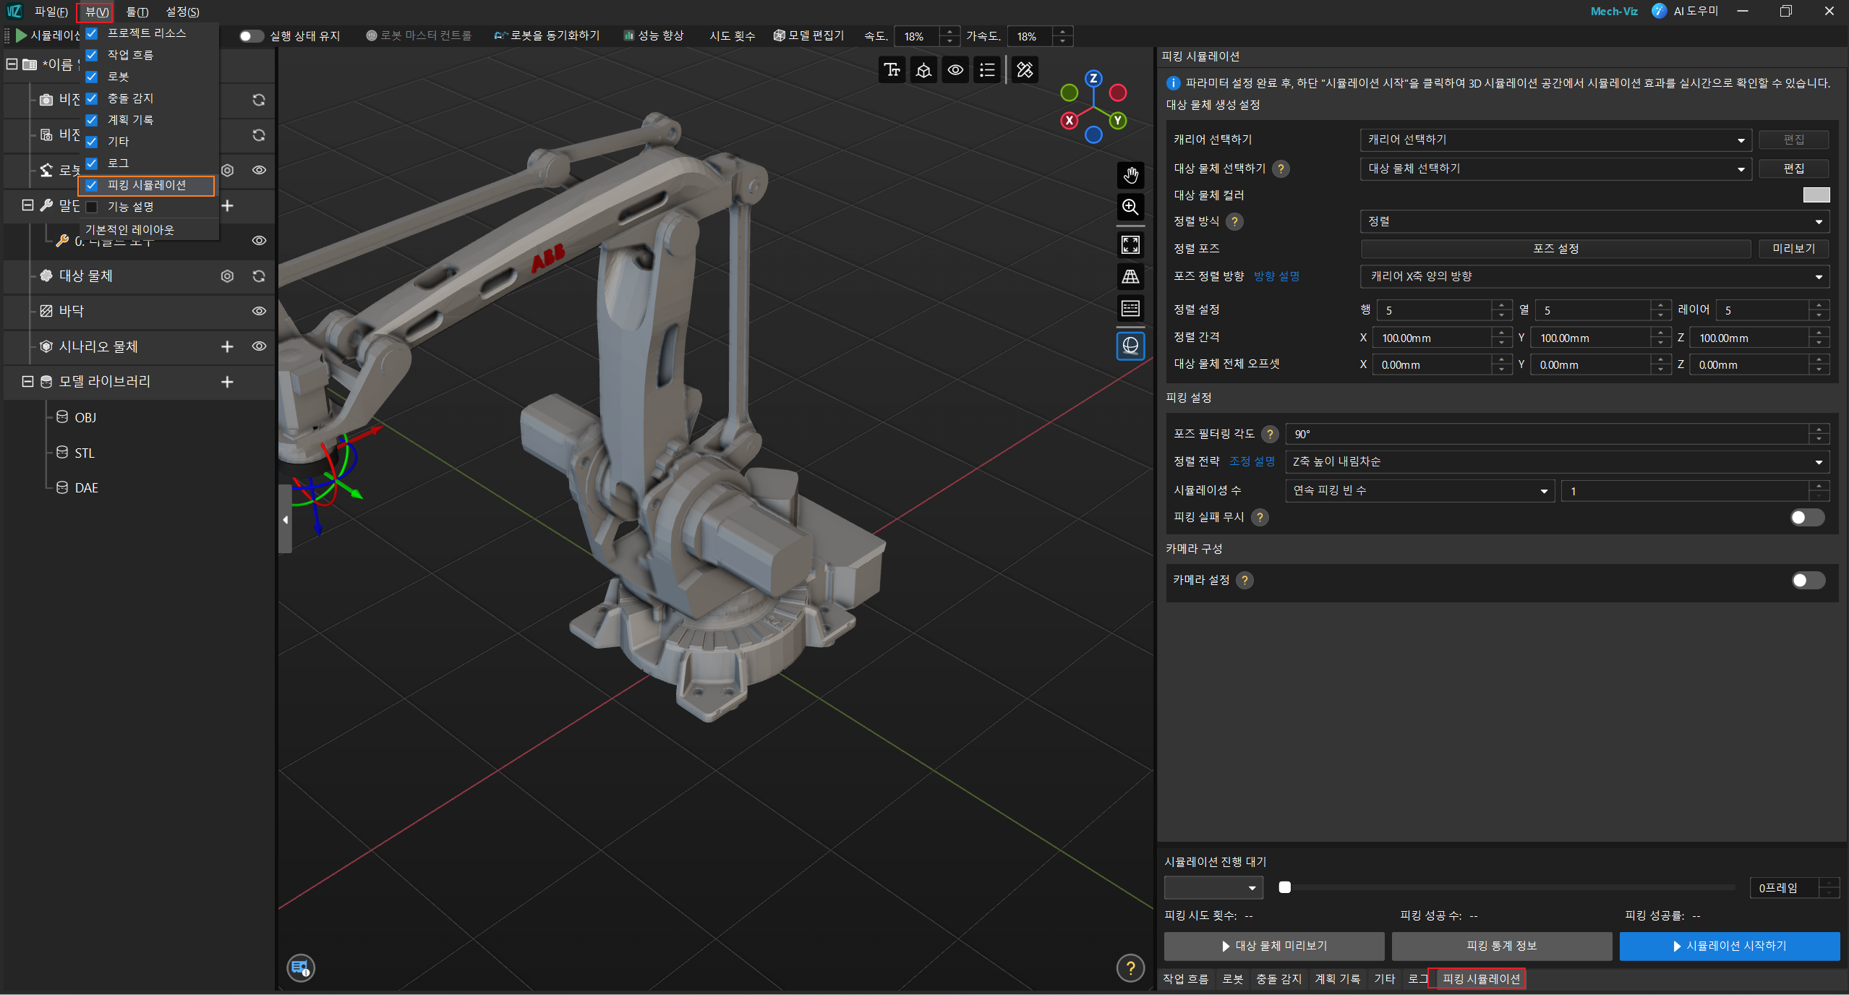This screenshot has height=995, width=1849.
Task: Open 정렬 방식 dropdown showing 정렬
Action: tap(1594, 221)
